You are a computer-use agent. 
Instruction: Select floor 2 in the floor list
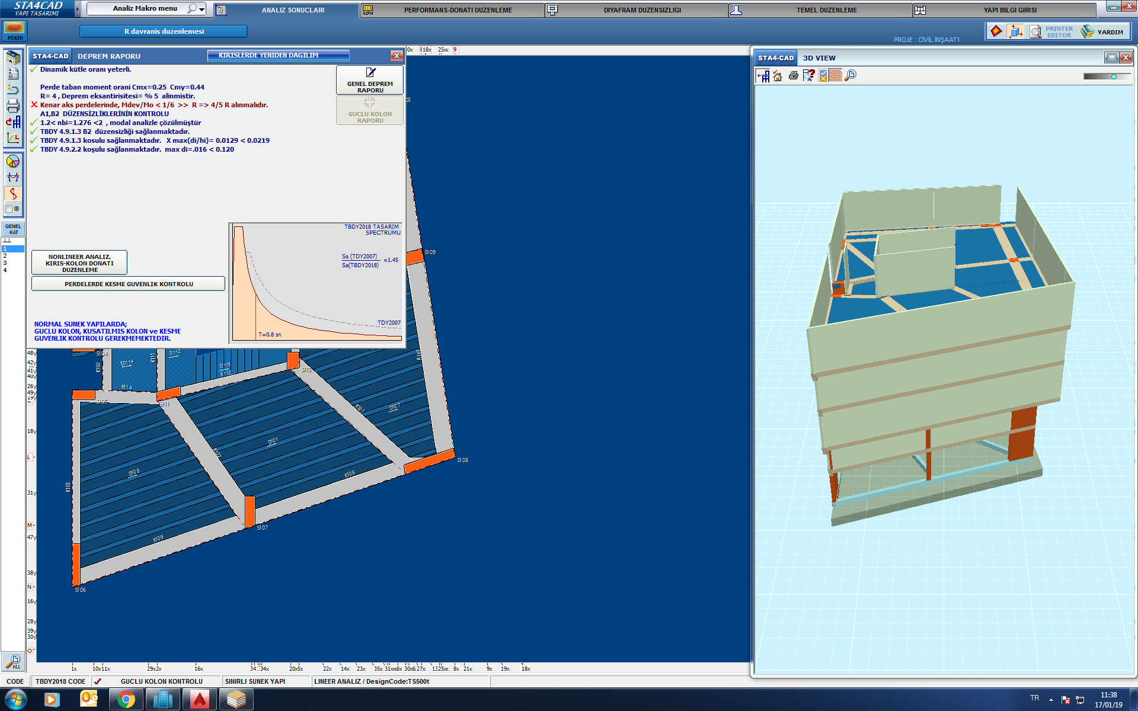click(5, 256)
